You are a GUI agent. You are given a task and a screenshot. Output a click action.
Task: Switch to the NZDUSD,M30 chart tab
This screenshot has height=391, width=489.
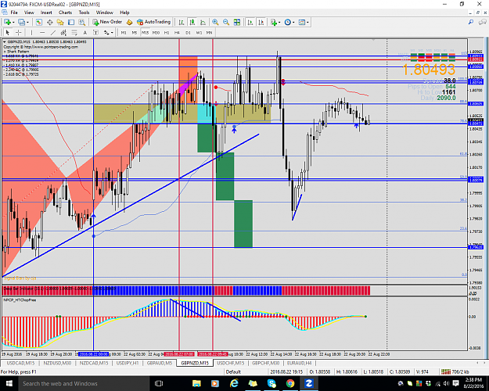coord(57,363)
